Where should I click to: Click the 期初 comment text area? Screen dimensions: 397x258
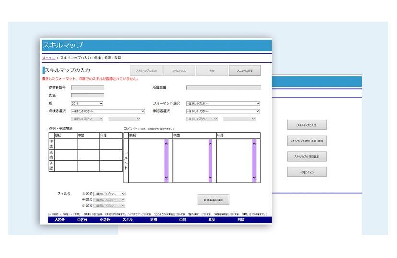coord(146,160)
